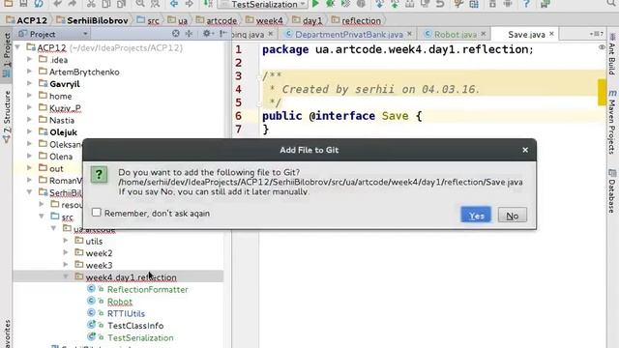Check 'Remember, don't ask again' box

point(97,213)
